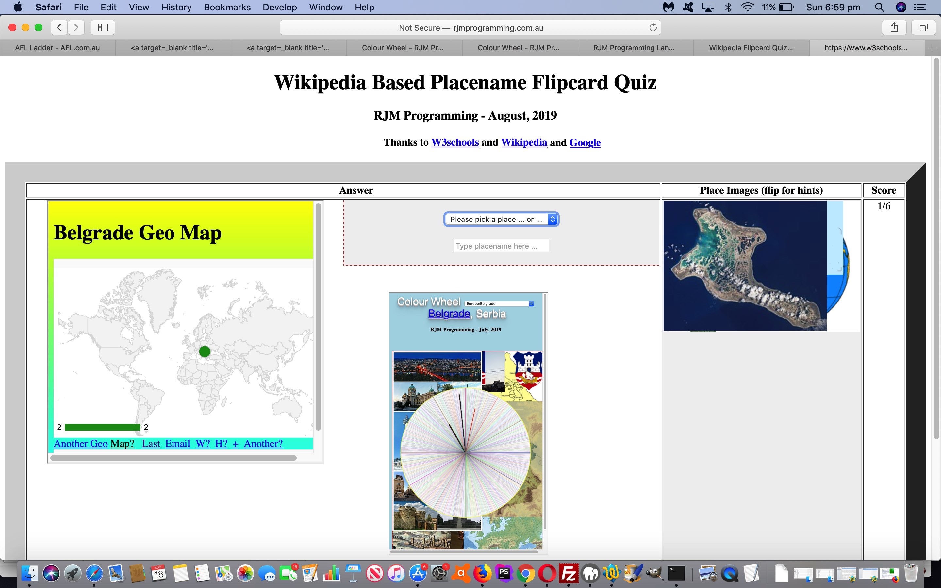The image size is (941, 588).
Task: Open PhpStorm from the Dock
Action: [504, 573]
